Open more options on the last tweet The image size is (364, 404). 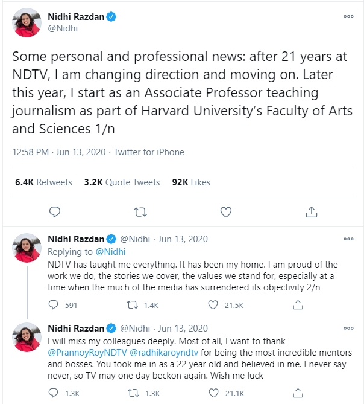[x=348, y=329]
